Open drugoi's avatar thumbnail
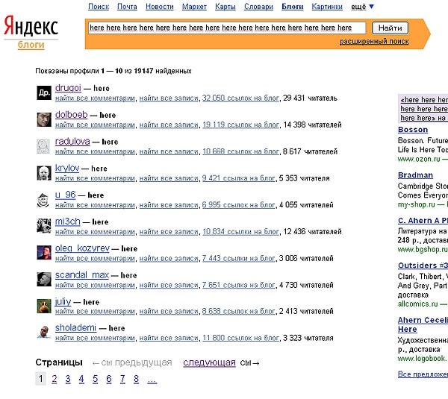This screenshot has width=448, height=399. coord(44,92)
